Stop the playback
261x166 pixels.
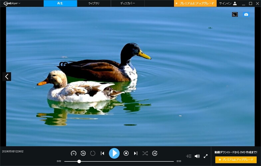(126, 153)
